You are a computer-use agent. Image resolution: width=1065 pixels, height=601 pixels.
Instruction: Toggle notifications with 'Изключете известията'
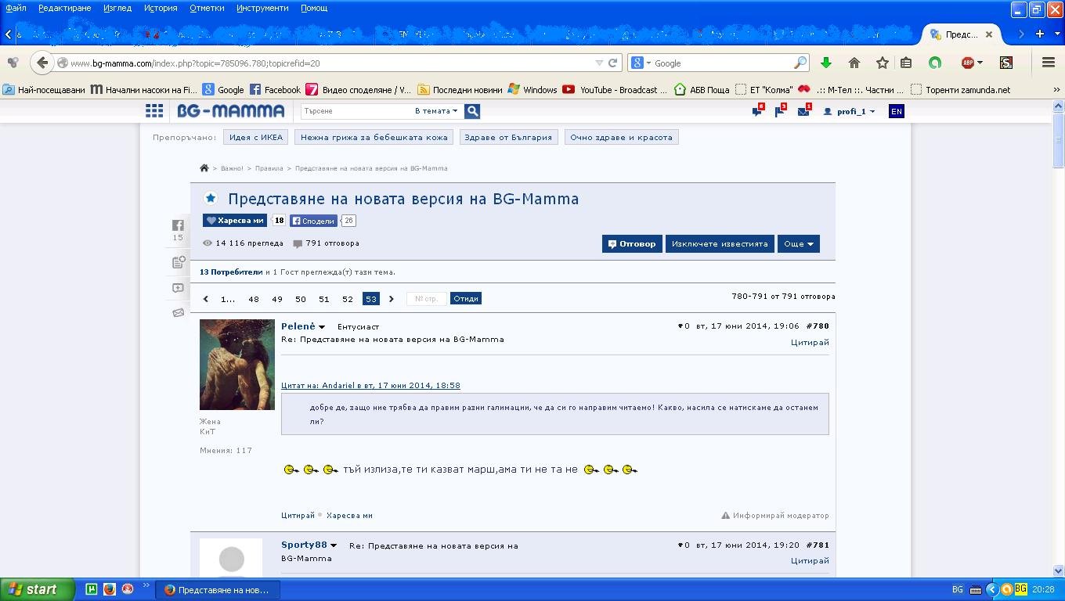(x=720, y=243)
